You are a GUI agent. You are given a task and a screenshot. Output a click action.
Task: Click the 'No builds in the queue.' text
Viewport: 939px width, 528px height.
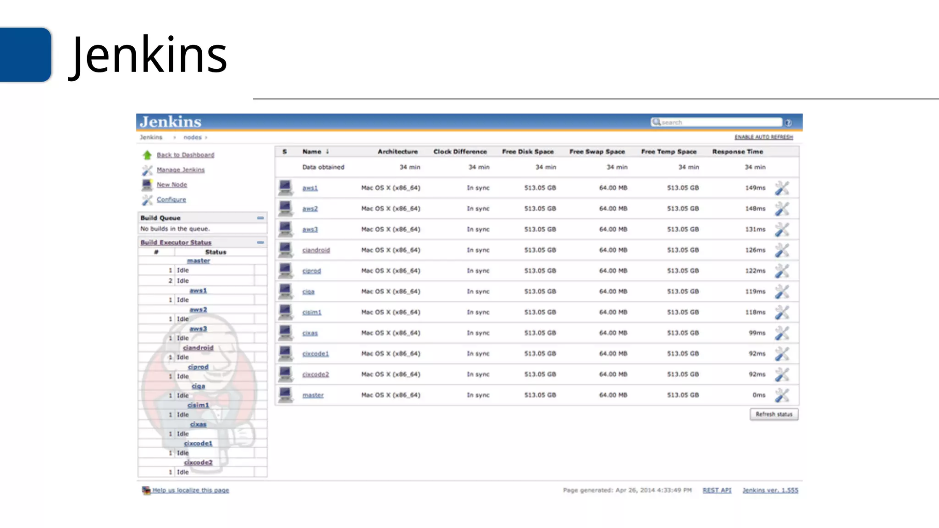coord(175,229)
